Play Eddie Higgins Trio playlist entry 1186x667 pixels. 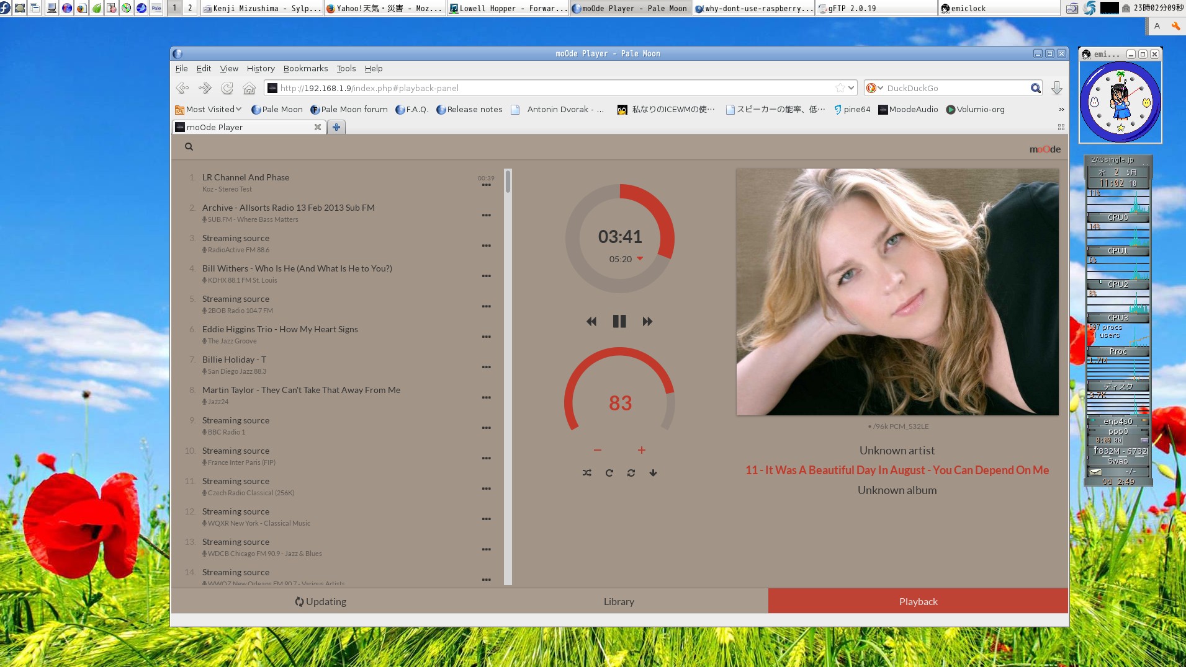(280, 329)
